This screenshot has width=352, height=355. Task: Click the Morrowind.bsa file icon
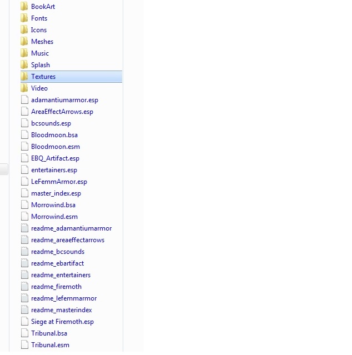coord(24,204)
